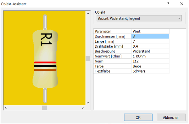Click the Abbrechen button

point(171,117)
